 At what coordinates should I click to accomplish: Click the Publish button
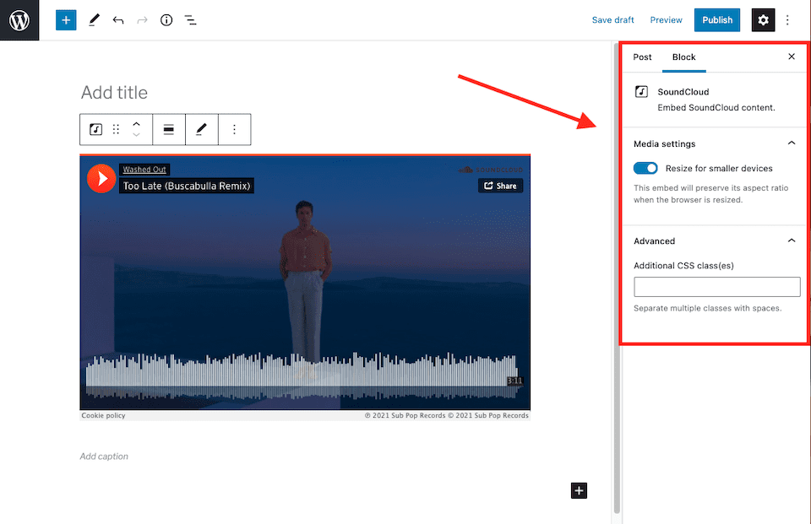(716, 19)
